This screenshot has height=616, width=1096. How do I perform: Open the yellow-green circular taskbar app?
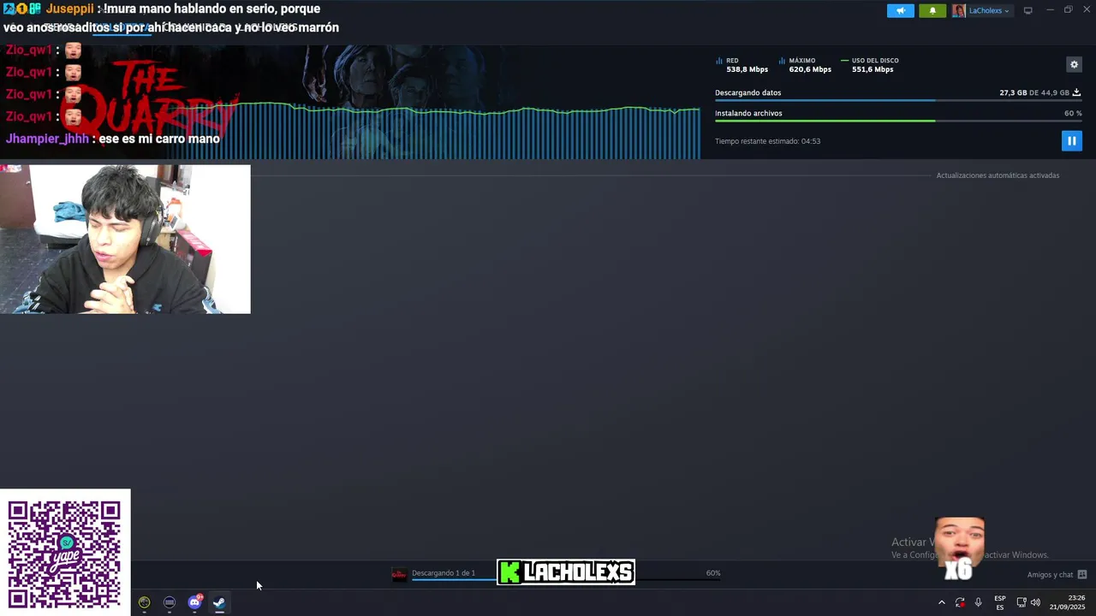[144, 602]
